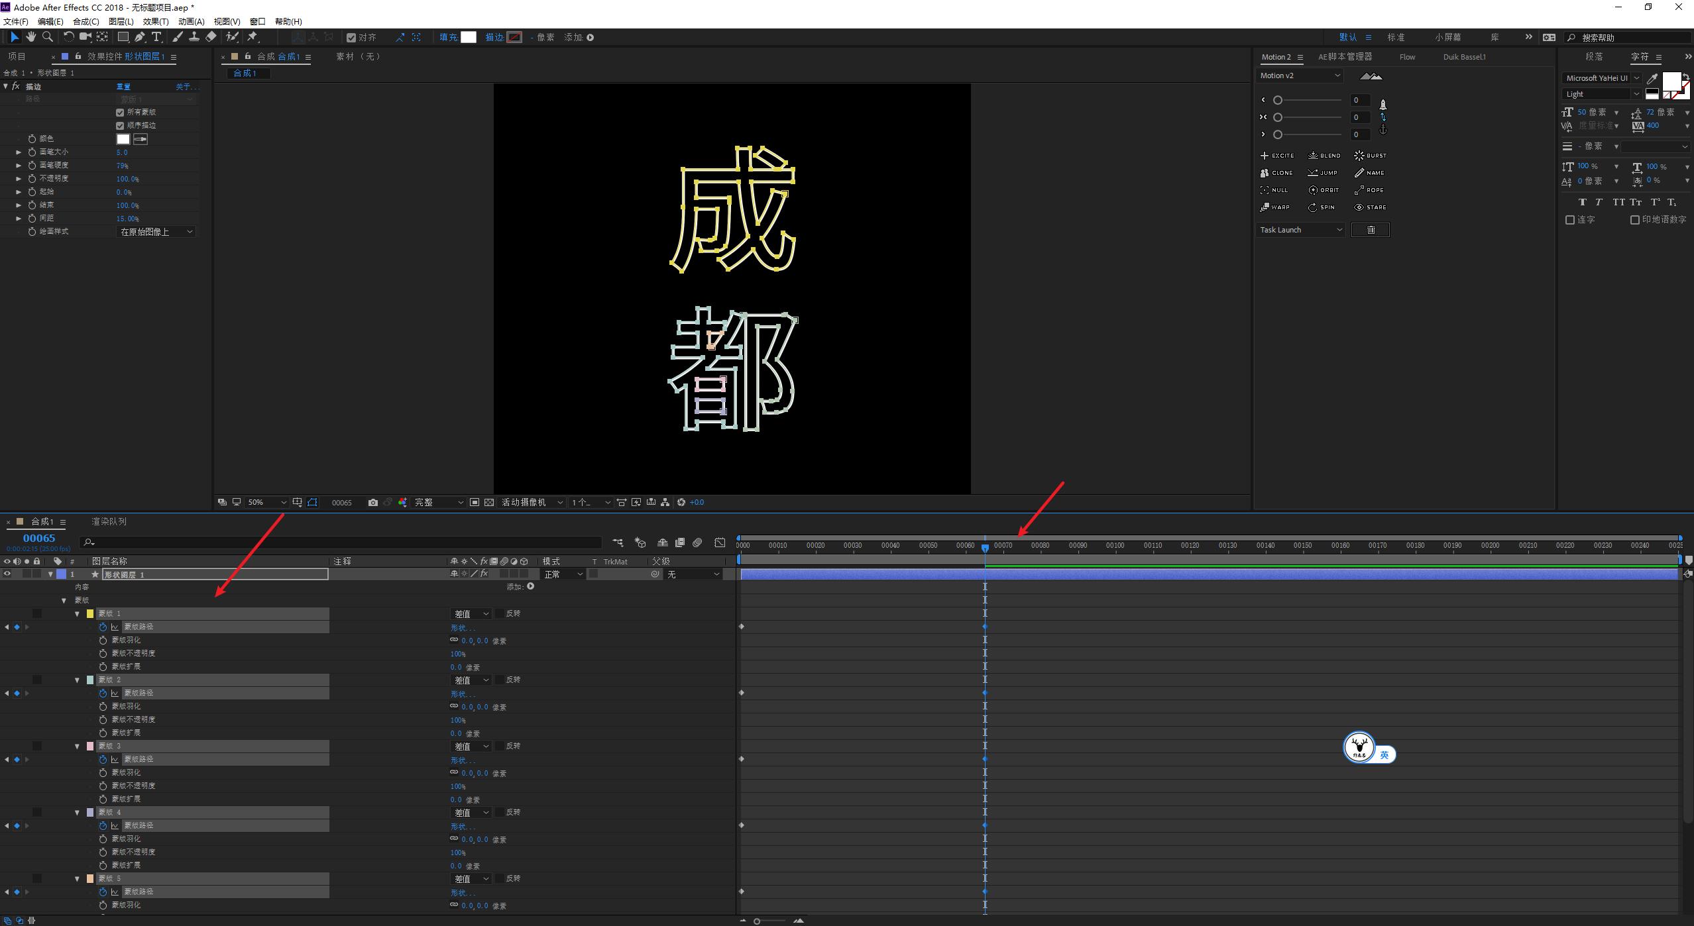Click the trash icon in Motion panel

[1370, 230]
